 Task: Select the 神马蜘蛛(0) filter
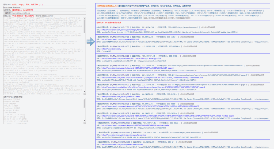(146, 10)
